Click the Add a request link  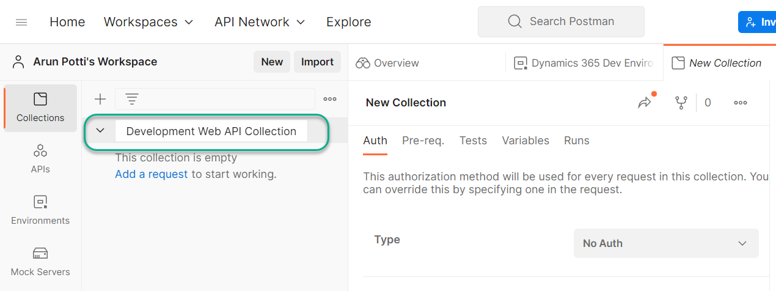click(x=152, y=174)
